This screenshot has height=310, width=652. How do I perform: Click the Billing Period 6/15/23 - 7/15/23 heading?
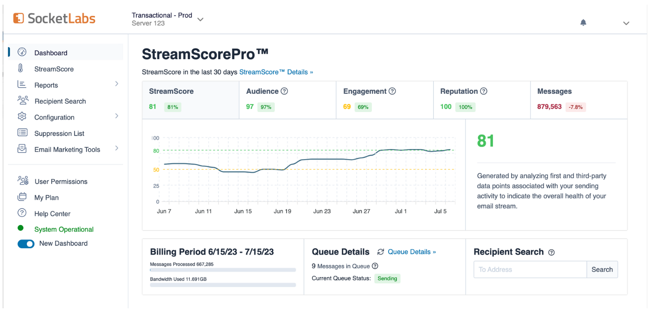tap(212, 252)
